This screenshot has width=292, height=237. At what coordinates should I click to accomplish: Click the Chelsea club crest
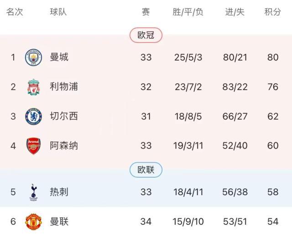pyautogui.click(x=33, y=116)
